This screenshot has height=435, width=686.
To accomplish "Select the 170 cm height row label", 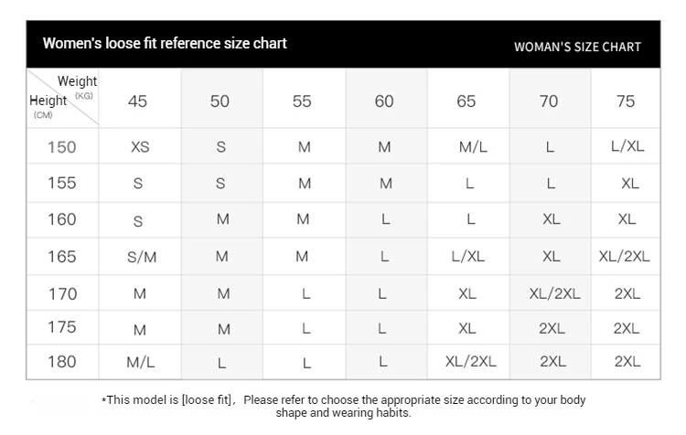I will tap(62, 293).
